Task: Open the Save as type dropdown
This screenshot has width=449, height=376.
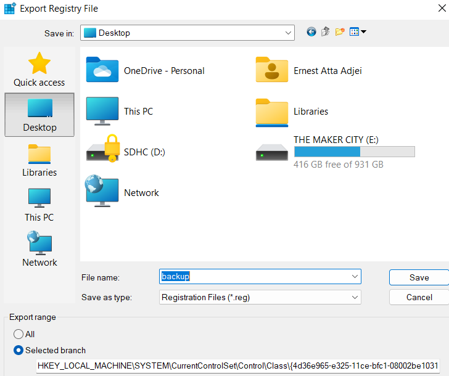Action: [354, 297]
